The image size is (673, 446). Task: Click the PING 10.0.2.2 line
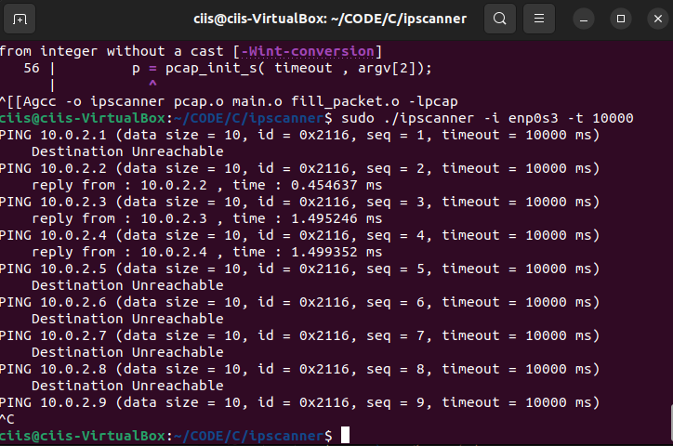[299, 168]
